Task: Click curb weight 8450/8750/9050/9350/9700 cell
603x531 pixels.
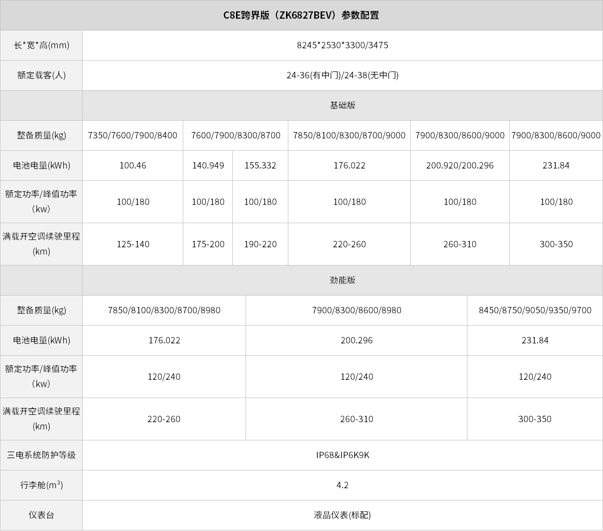Action: [x=535, y=310]
